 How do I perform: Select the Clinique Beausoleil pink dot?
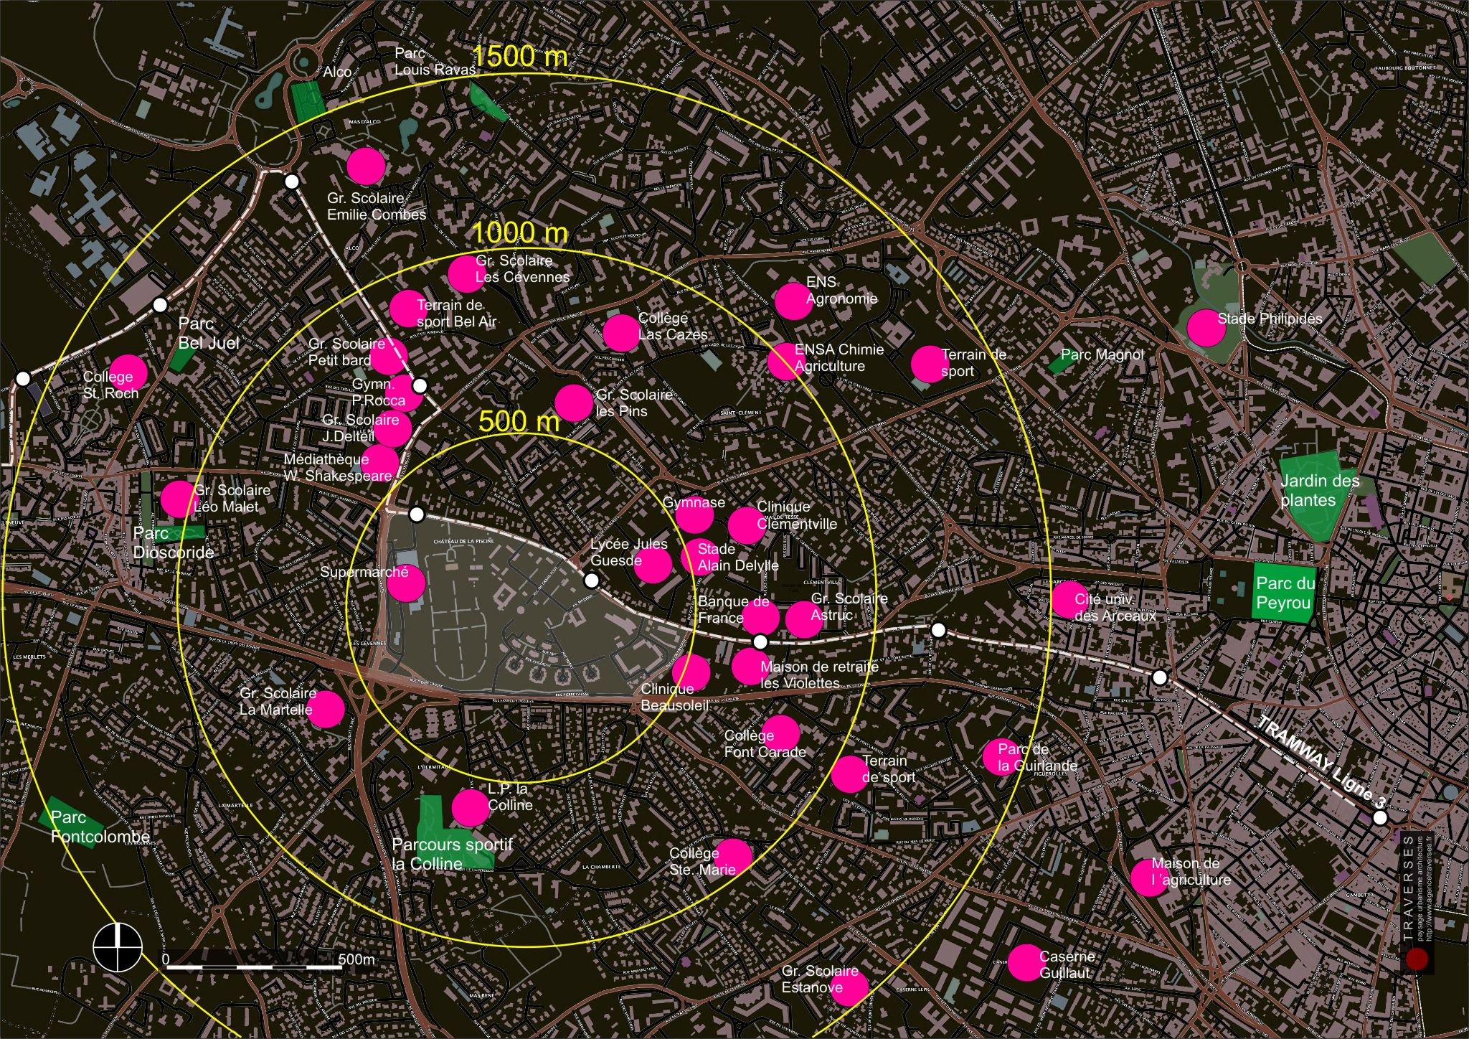click(691, 673)
